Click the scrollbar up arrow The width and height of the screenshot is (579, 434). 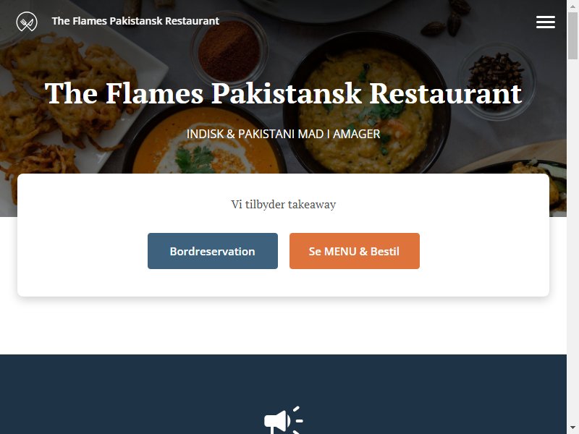[572, 7]
